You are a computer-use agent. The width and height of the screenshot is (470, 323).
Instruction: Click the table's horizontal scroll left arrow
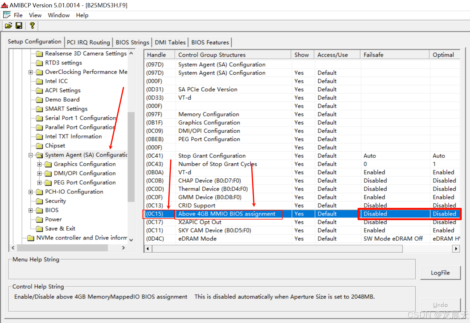148,249
